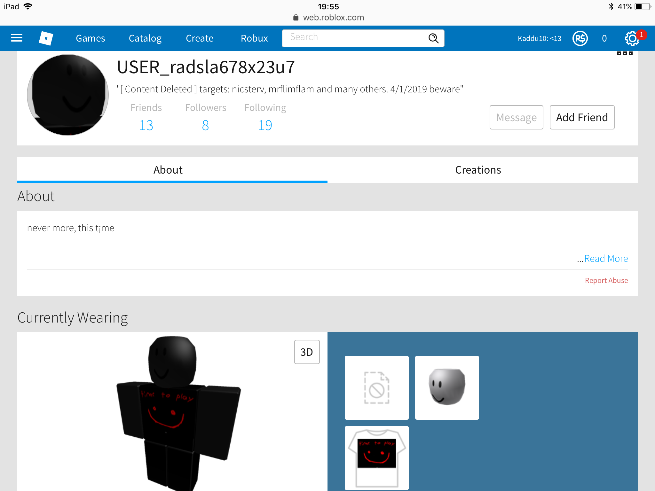Click the Message button
655x491 pixels.
coord(516,117)
